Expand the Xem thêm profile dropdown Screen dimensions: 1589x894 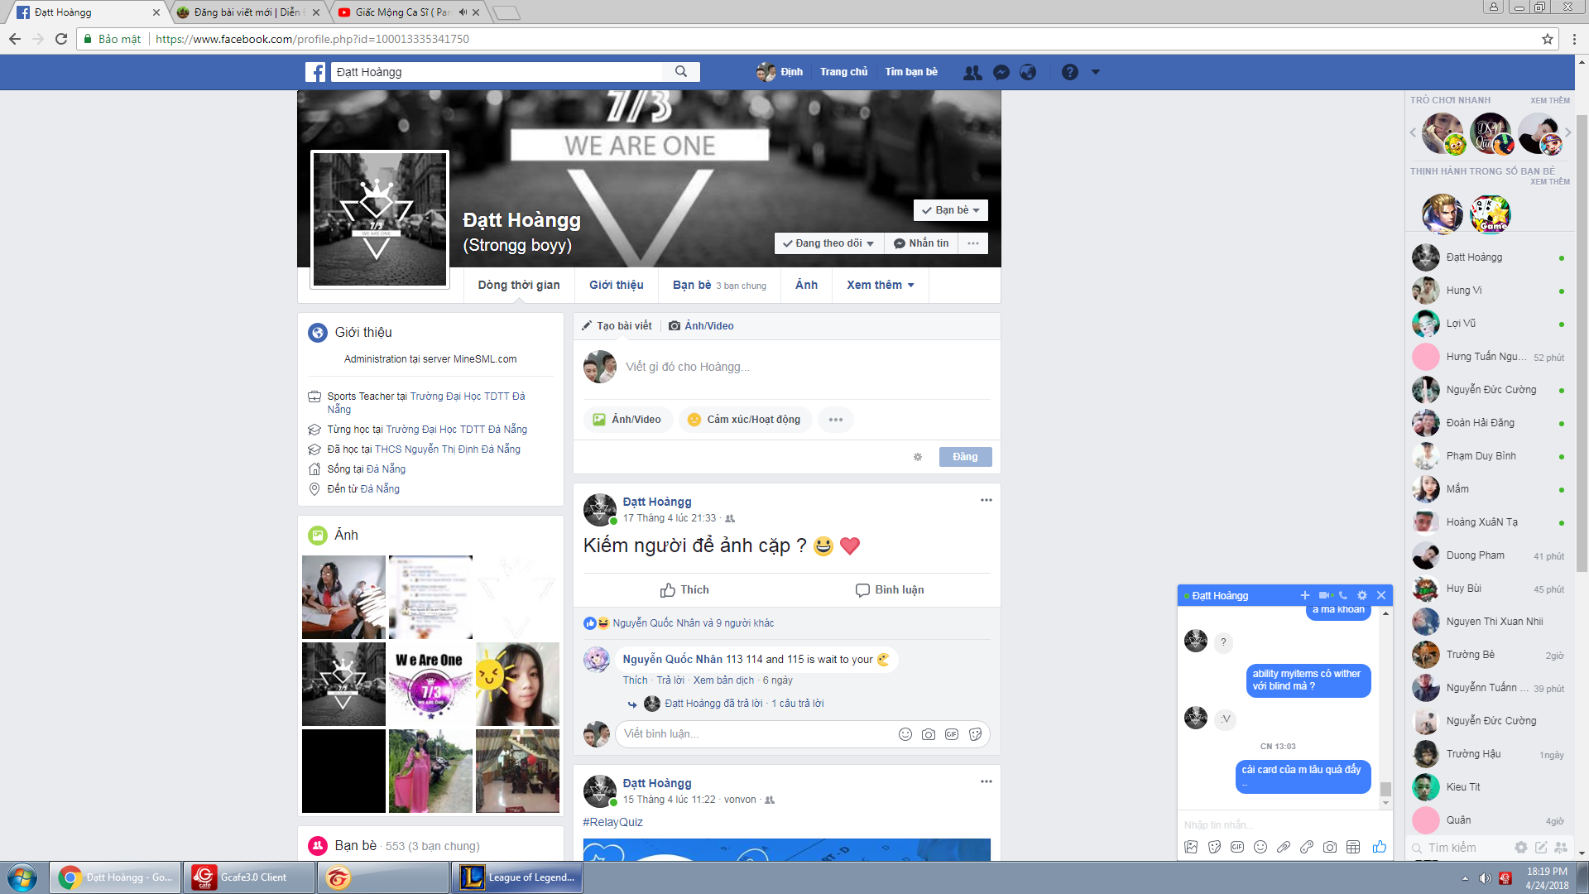tap(880, 285)
